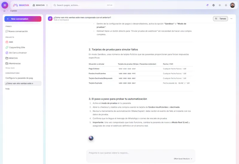Click the copilot icon beside conversation title
The width and height of the screenshot is (239, 164).
click(50, 18)
